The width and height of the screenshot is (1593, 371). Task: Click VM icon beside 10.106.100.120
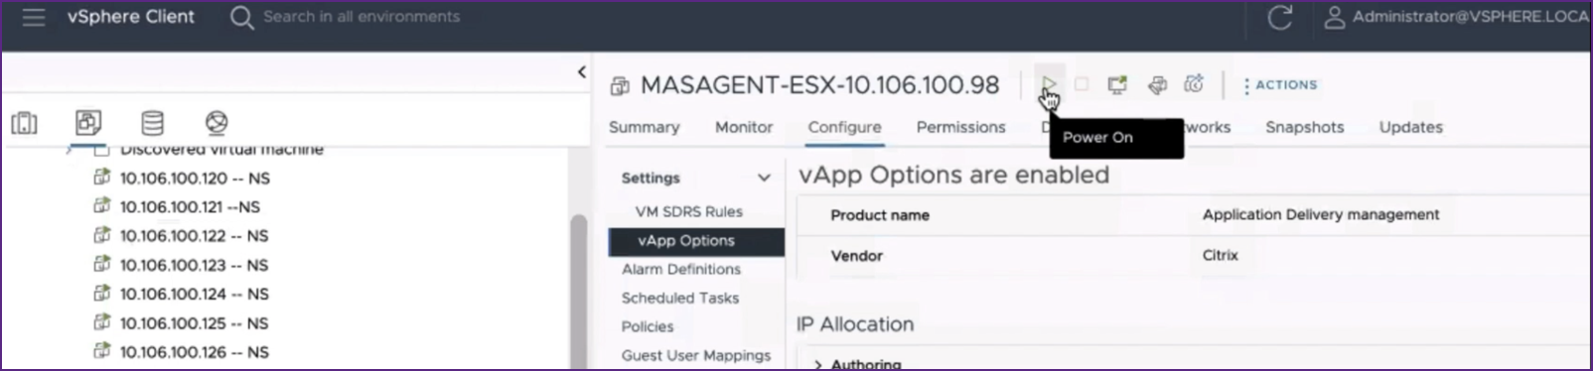click(x=101, y=178)
